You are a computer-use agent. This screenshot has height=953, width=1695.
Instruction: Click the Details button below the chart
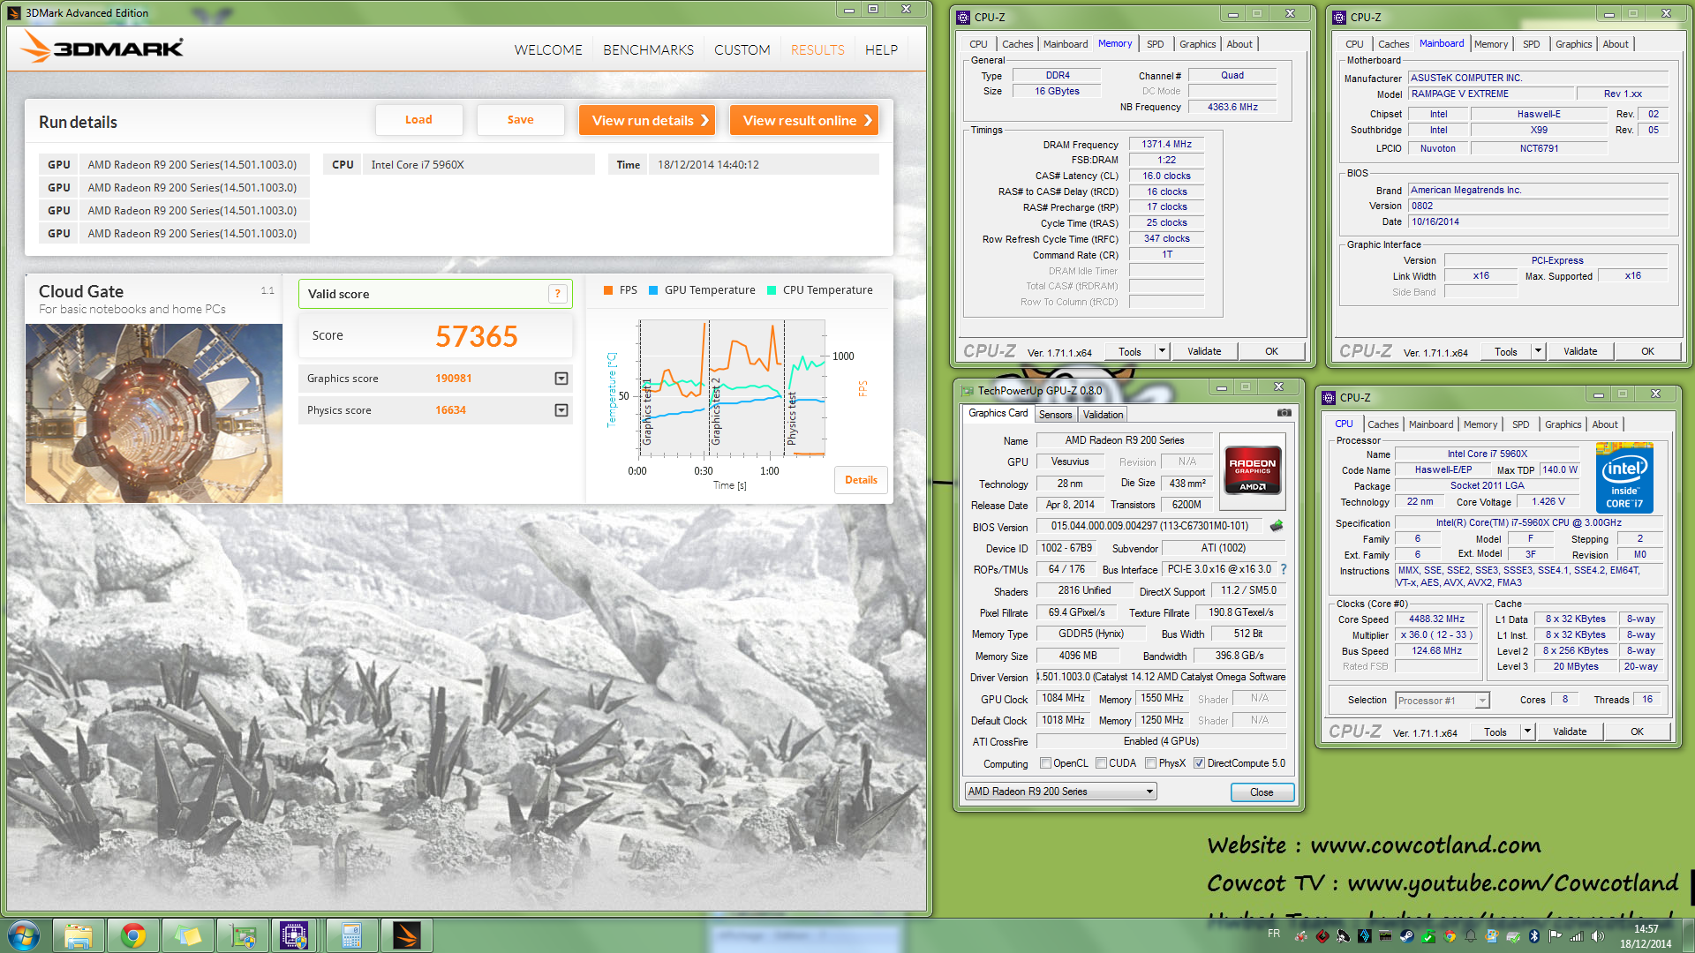[861, 480]
